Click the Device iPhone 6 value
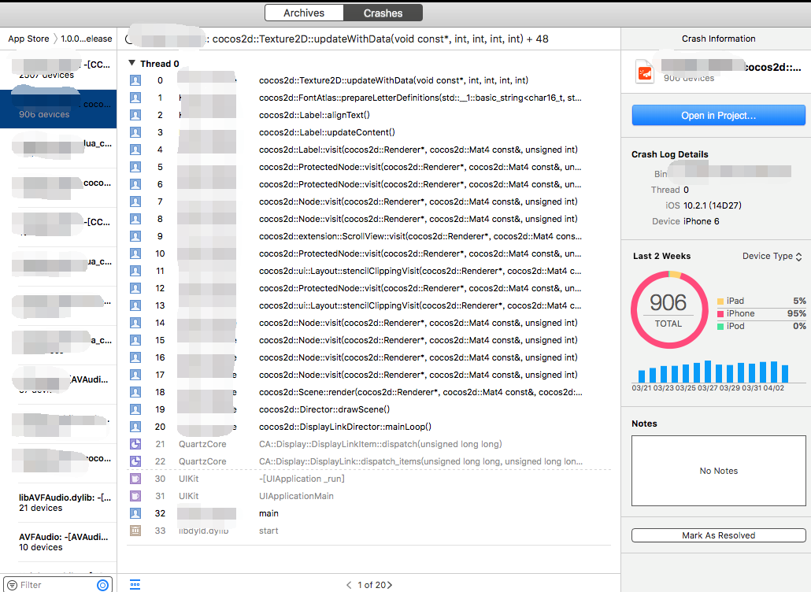This screenshot has width=811, height=592. pos(701,221)
